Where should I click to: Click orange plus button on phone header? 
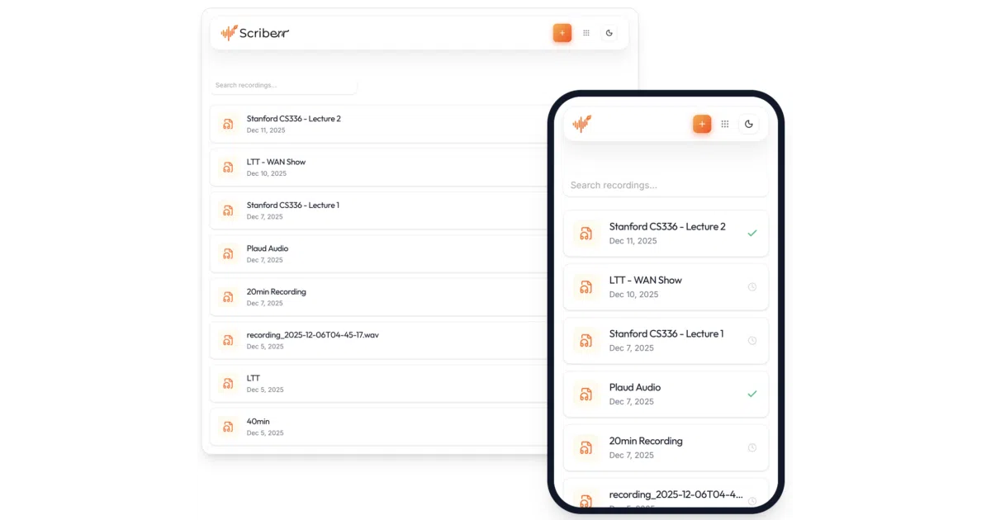coord(702,124)
